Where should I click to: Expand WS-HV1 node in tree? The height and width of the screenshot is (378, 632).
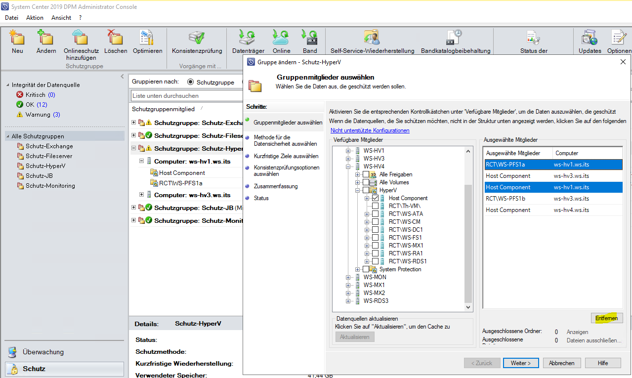pyautogui.click(x=348, y=151)
